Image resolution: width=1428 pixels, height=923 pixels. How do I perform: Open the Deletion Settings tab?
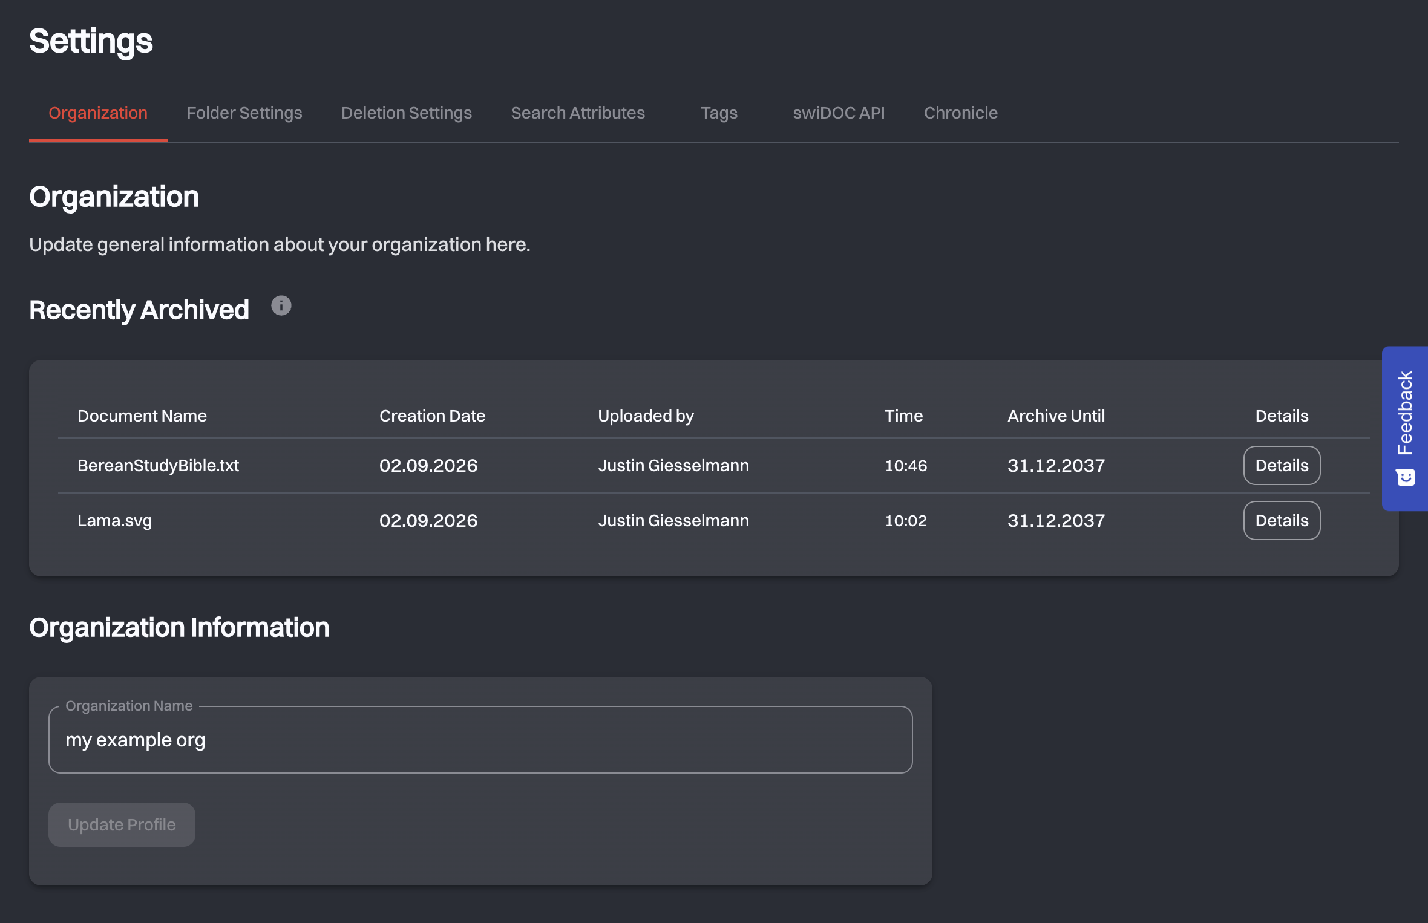click(x=407, y=113)
